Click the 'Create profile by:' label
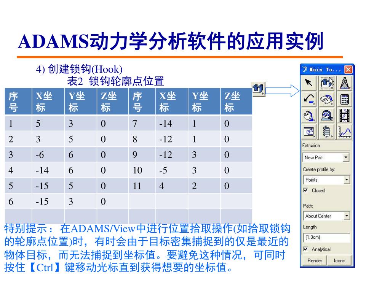This screenshot has height=292, width=390. click(x=319, y=169)
